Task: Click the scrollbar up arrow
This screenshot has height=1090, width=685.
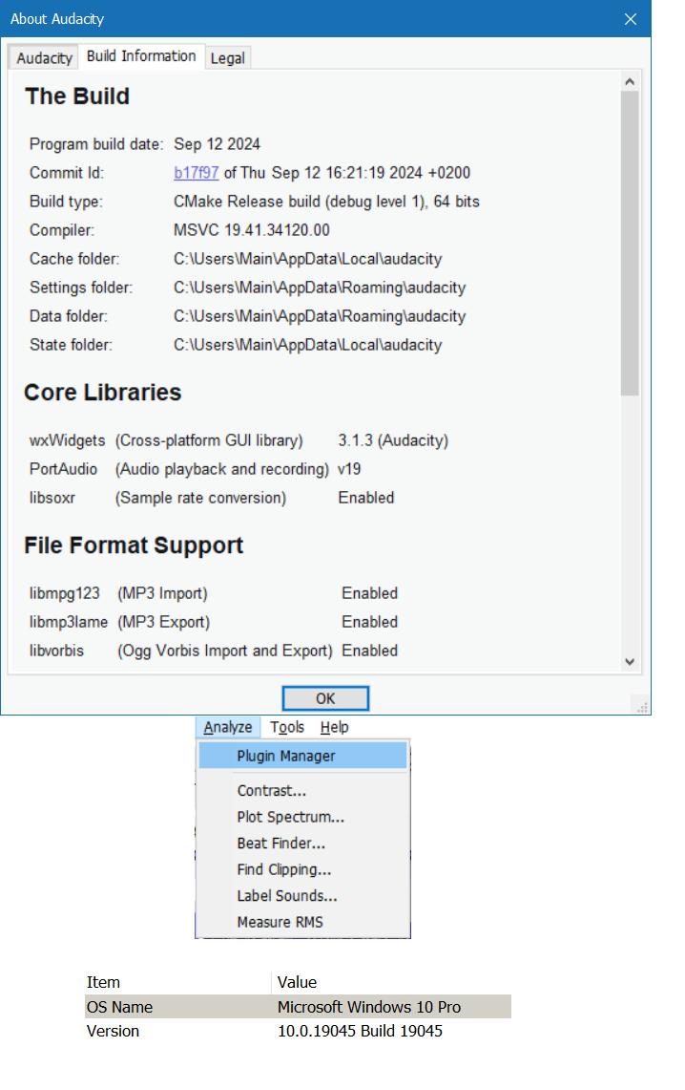Action: (x=630, y=81)
